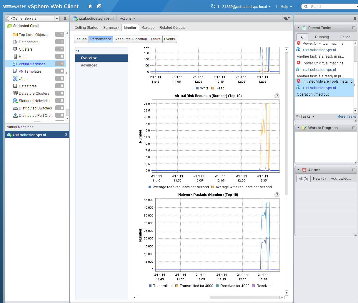Select Advanced performance view
358x303 pixels.
tap(89, 65)
